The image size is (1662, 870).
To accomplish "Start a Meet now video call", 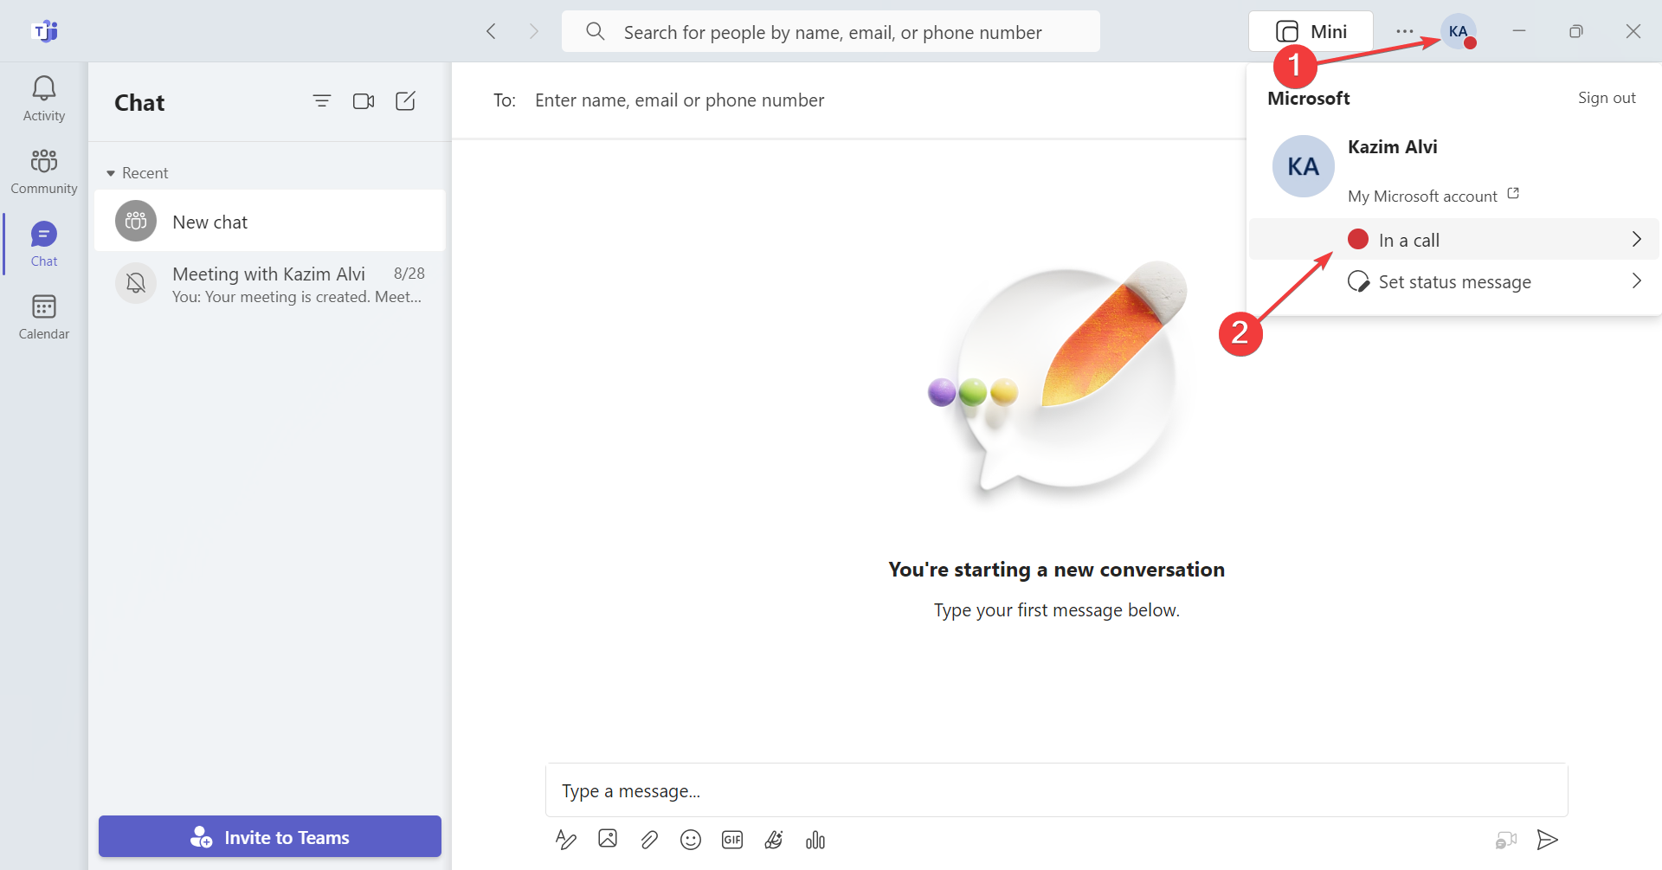I will [x=364, y=101].
